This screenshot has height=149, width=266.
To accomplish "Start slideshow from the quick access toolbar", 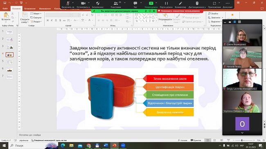I will (x=21, y=3).
